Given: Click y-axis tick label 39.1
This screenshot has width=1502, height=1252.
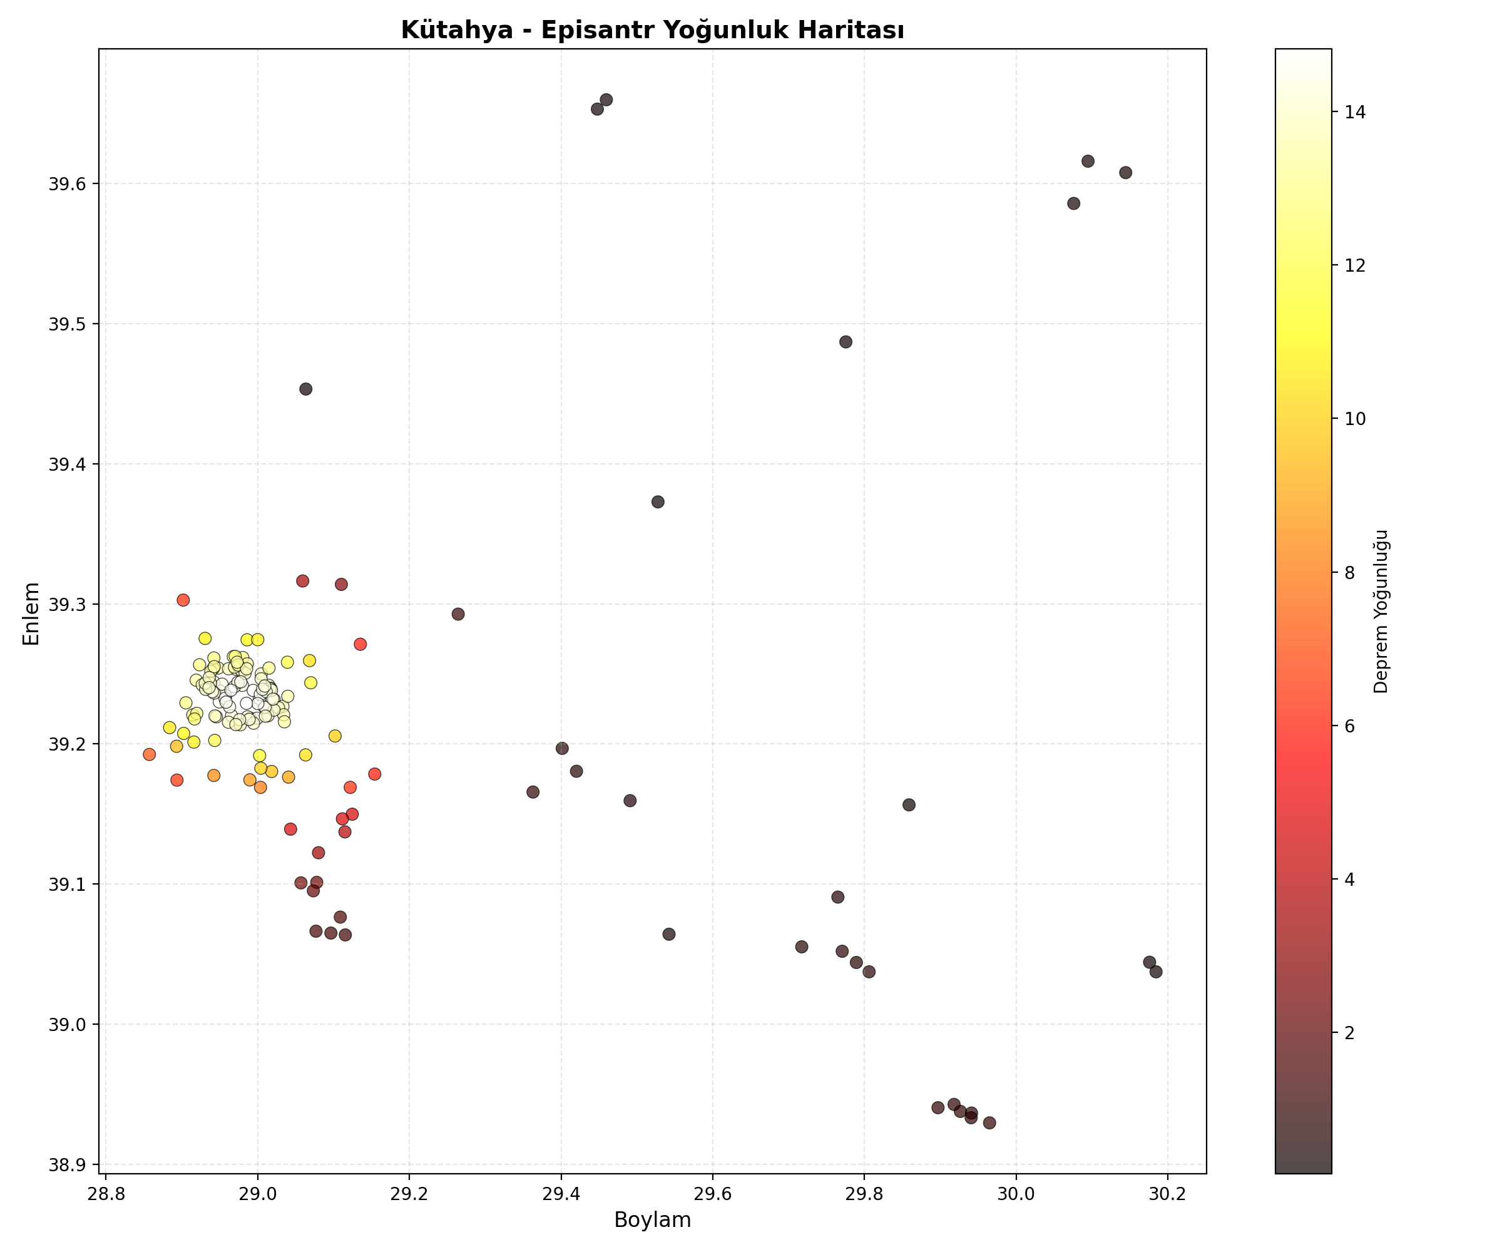Looking at the screenshot, I should pyautogui.click(x=68, y=885).
